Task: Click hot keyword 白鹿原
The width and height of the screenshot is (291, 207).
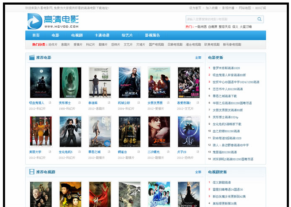Action: (213, 27)
